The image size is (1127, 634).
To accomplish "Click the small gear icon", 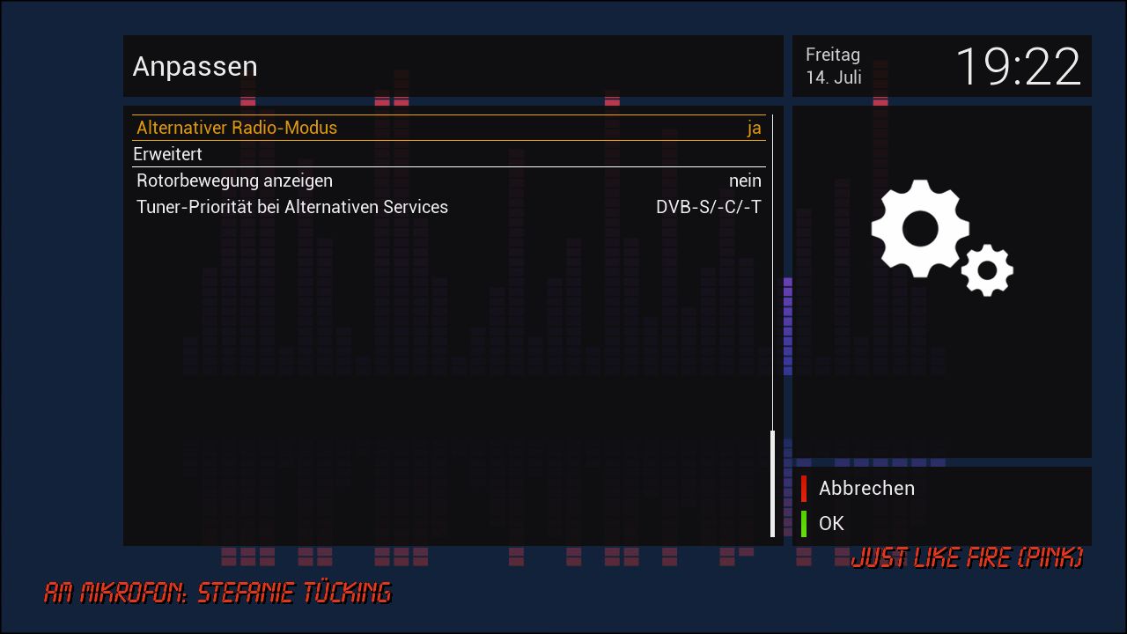I will [987, 270].
